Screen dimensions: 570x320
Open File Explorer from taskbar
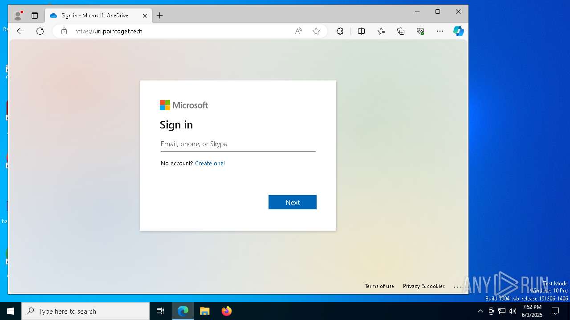(204, 311)
